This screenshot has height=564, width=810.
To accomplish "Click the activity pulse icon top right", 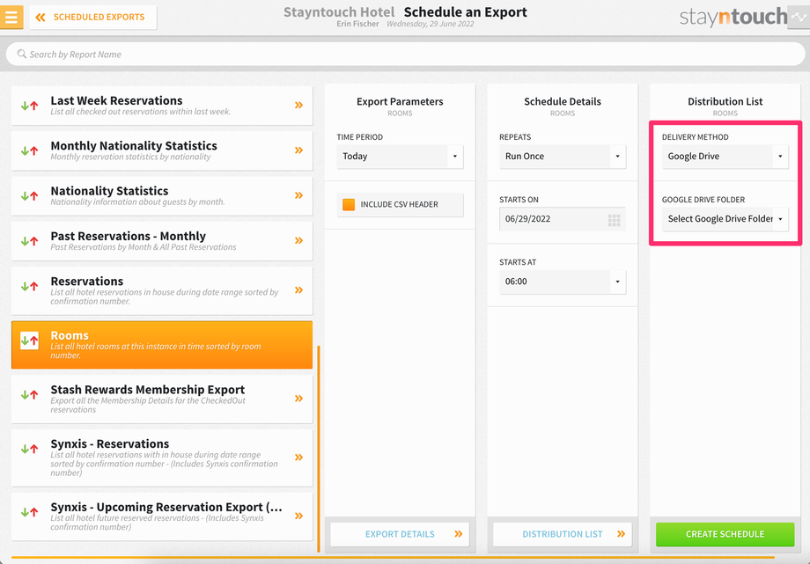I will click(x=799, y=17).
